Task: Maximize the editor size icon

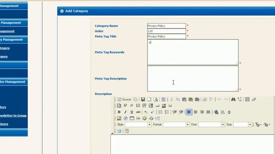Action: [119, 131]
